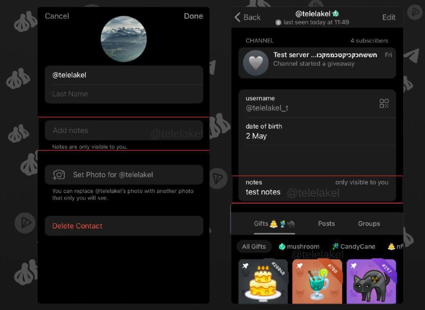The image size is (425, 310).
Task: Click the verified badge next to @telelakel title
Action: 336,13
